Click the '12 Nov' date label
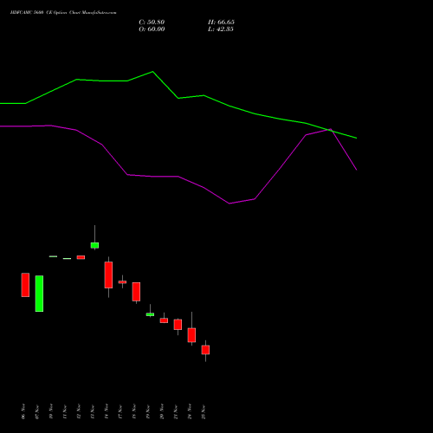 [x=79, y=411]
